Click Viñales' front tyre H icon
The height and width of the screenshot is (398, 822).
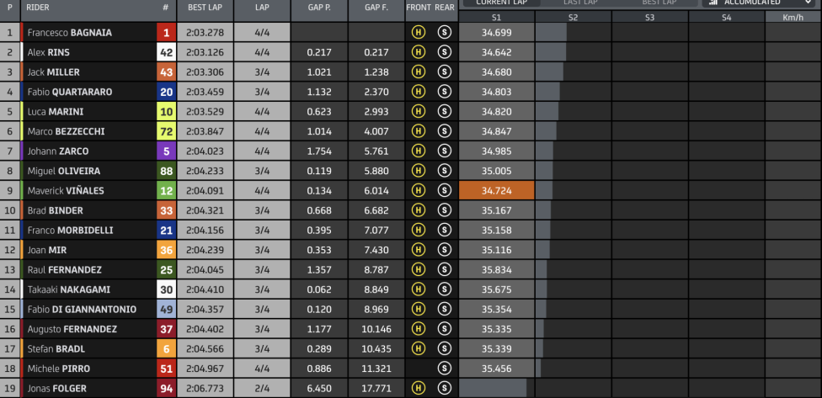(x=419, y=191)
